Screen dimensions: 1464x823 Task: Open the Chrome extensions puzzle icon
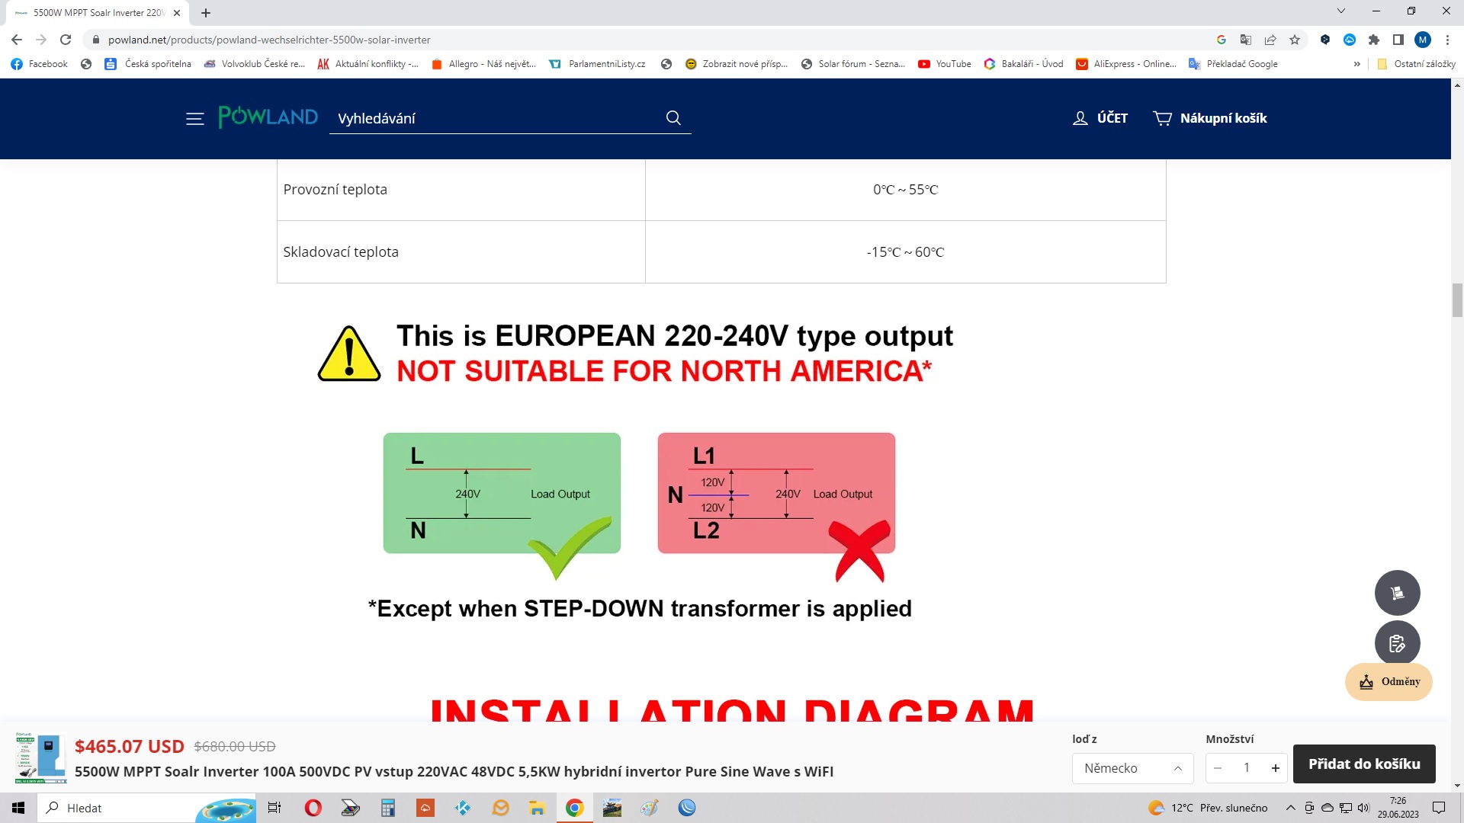pyautogui.click(x=1374, y=40)
